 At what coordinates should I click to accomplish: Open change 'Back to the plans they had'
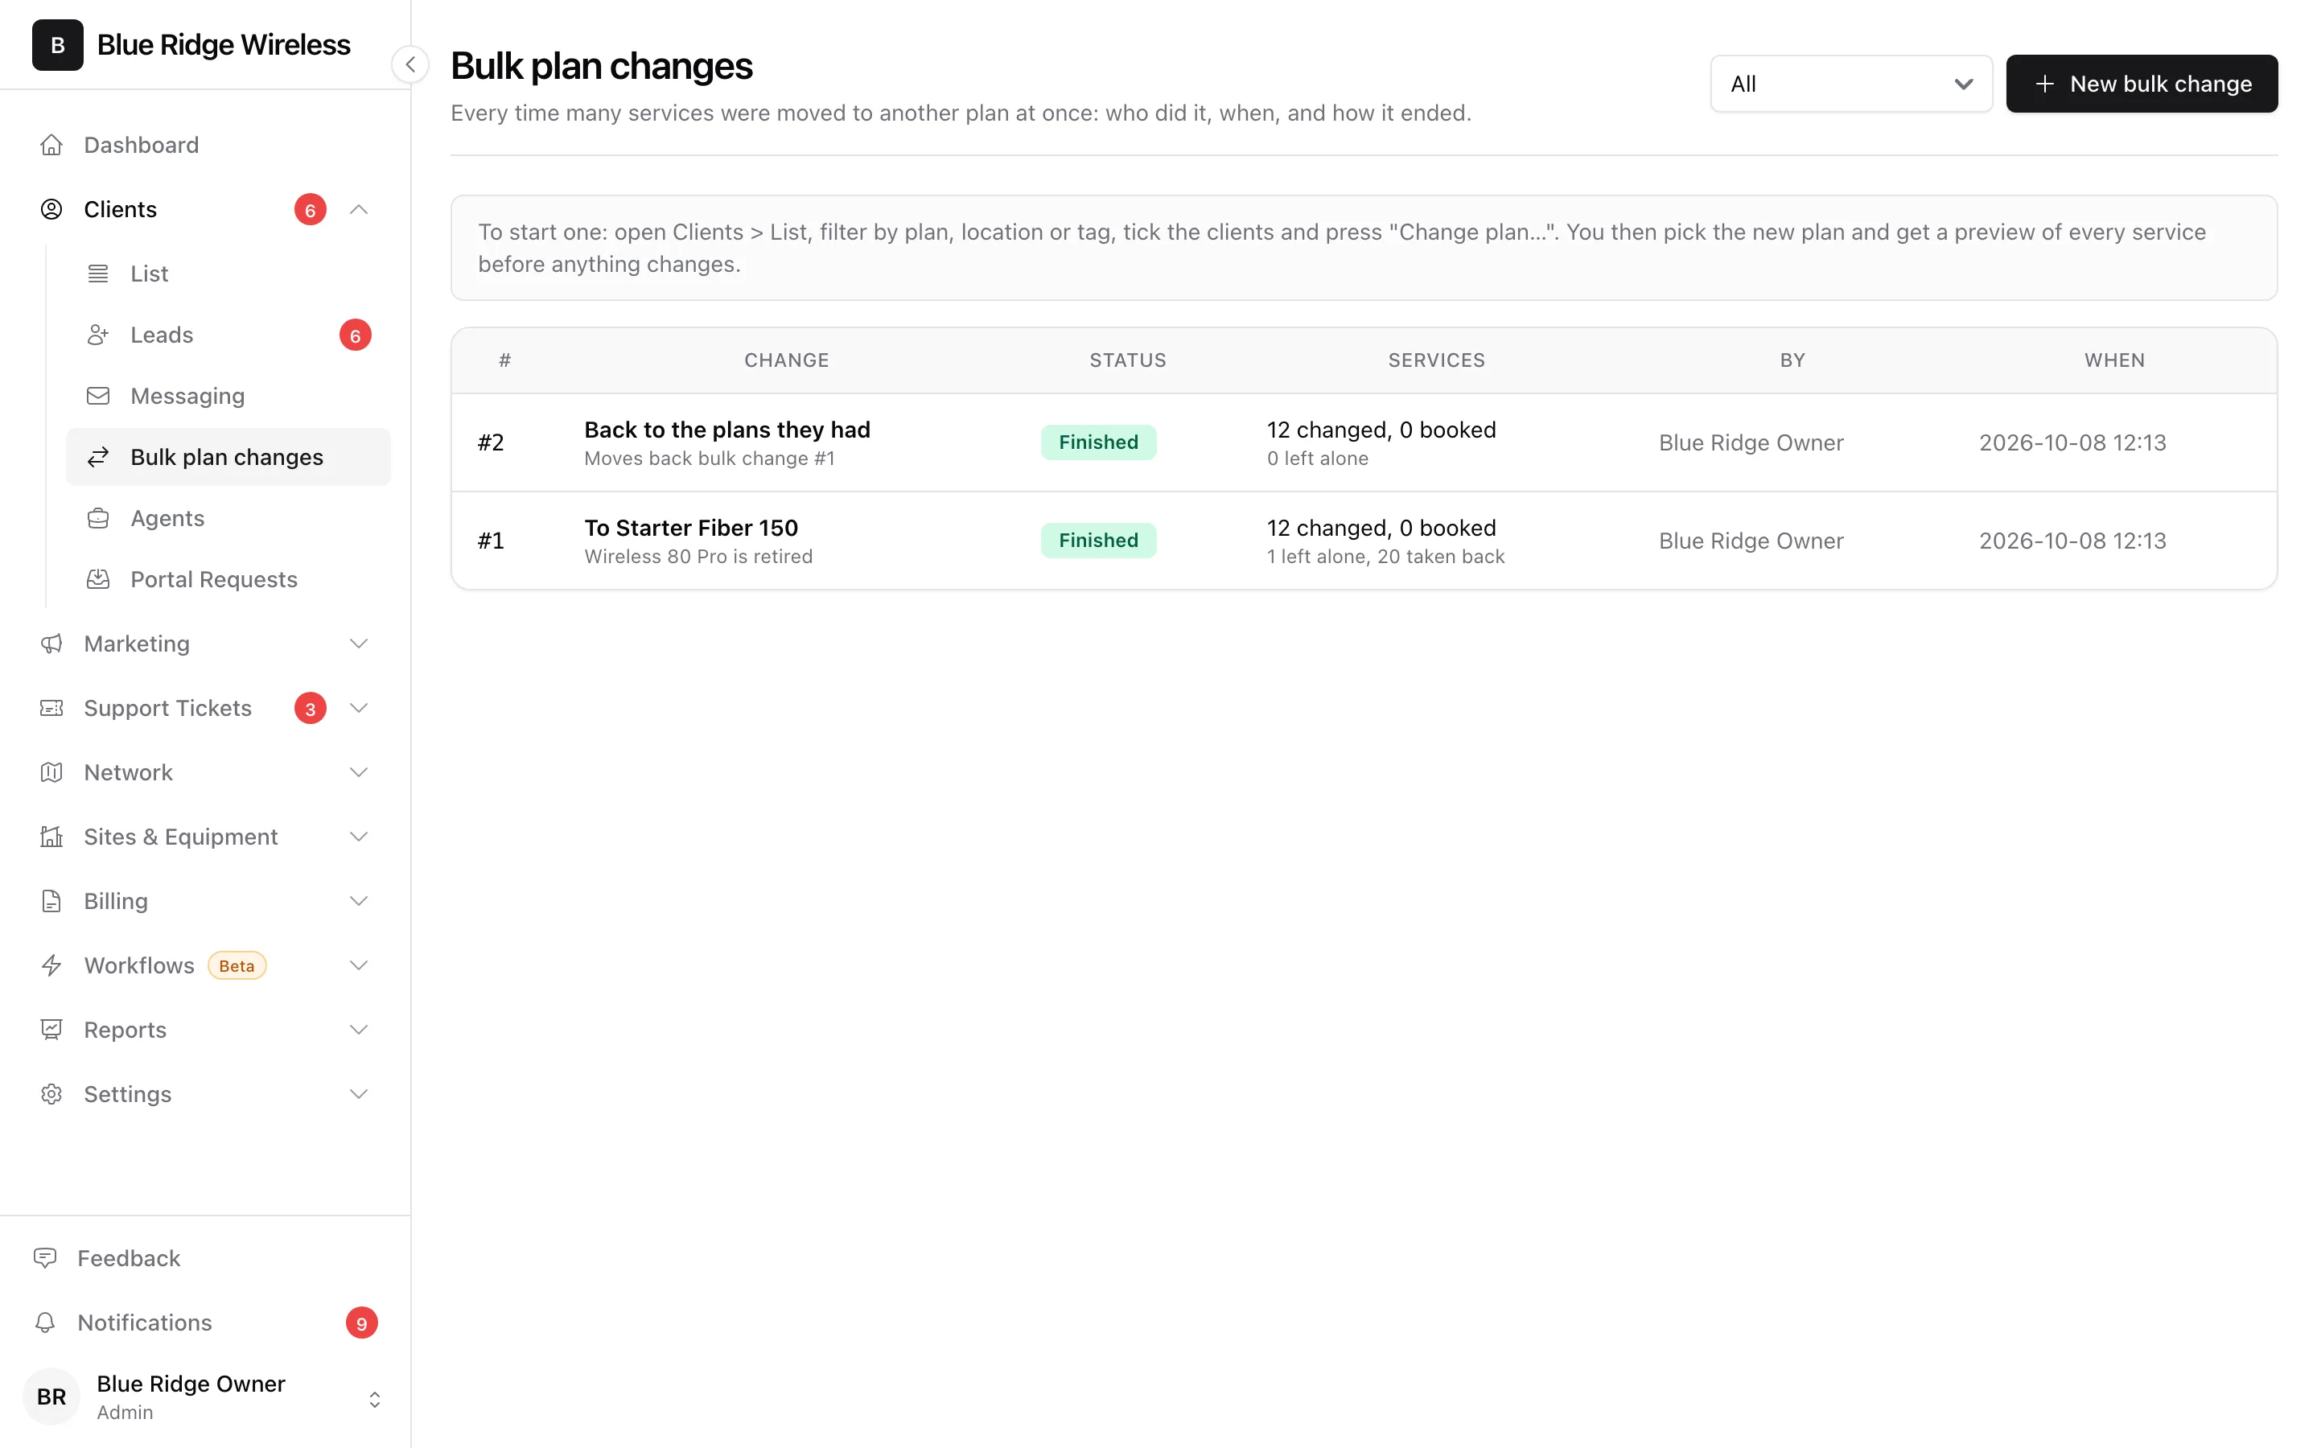[x=726, y=430]
